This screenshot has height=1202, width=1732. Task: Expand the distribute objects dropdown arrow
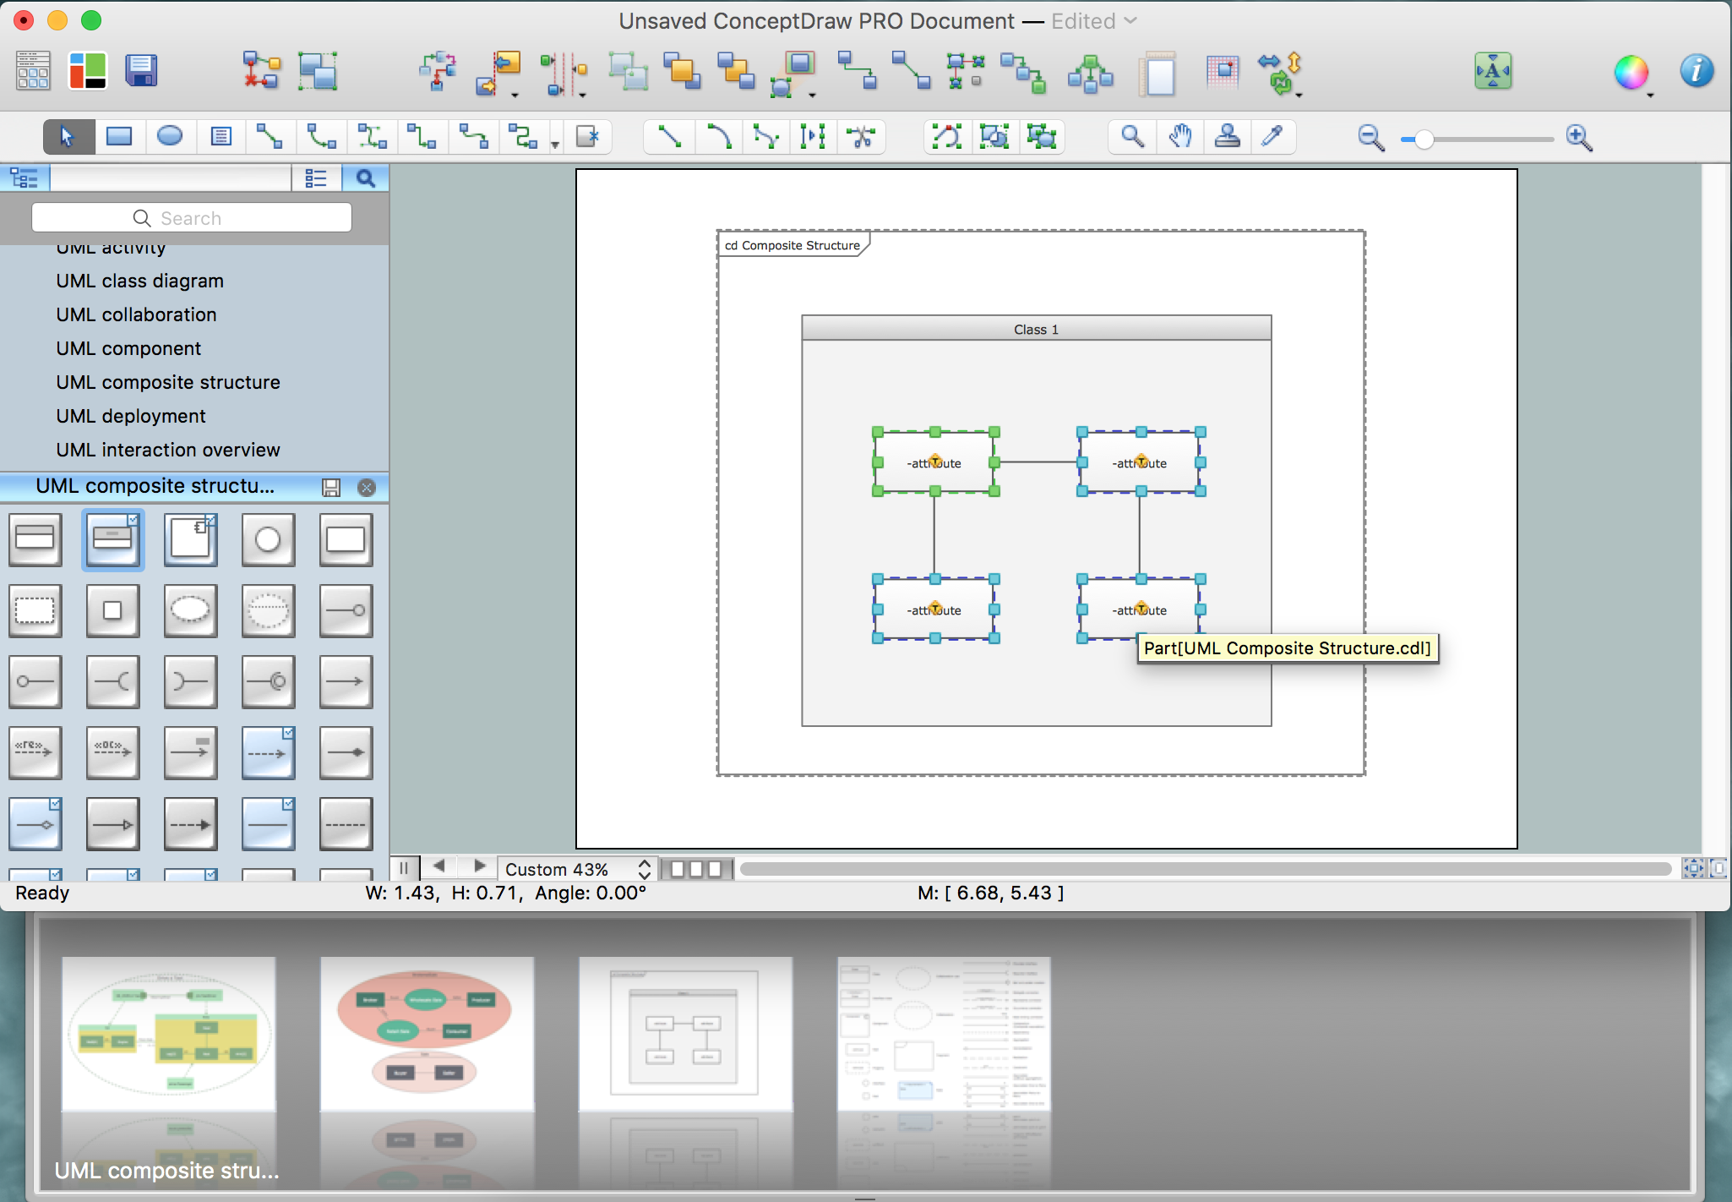[x=582, y=96]
